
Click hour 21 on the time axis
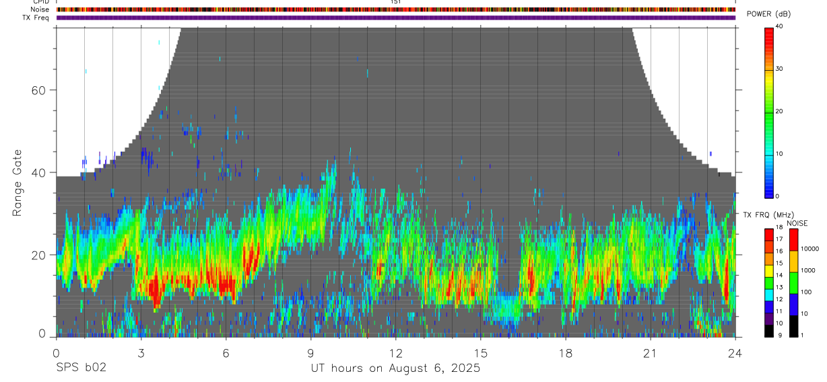click(x=650, y=352)
